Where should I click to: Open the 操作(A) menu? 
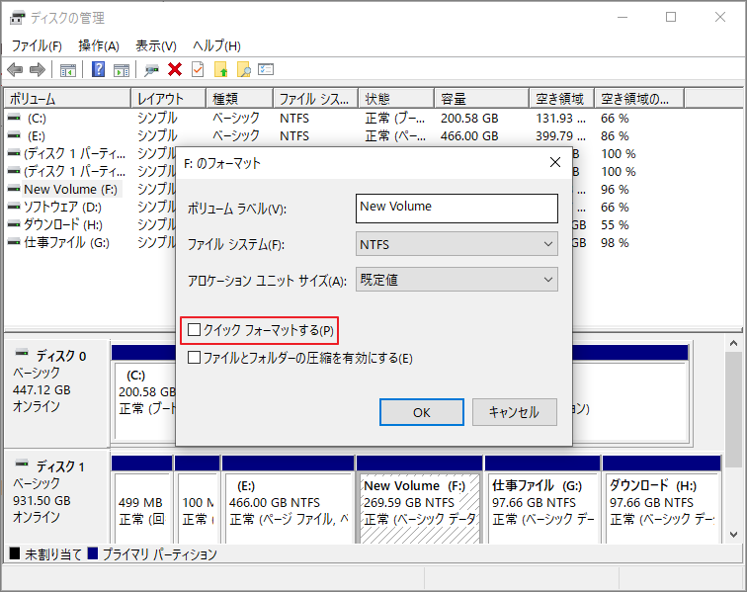click(99, 45)
